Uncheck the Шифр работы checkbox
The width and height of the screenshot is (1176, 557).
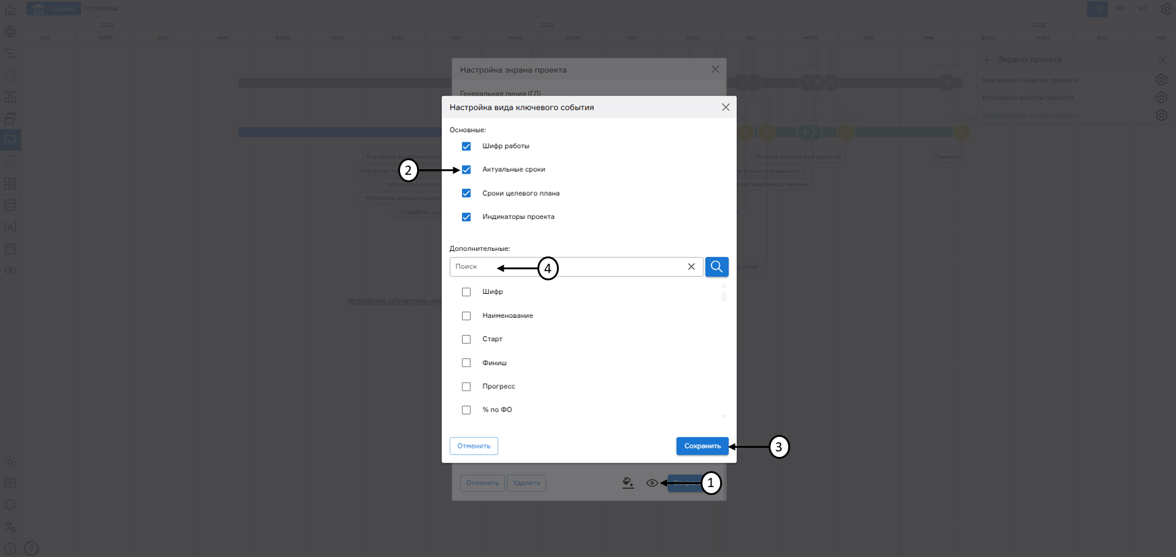point(466,146)
